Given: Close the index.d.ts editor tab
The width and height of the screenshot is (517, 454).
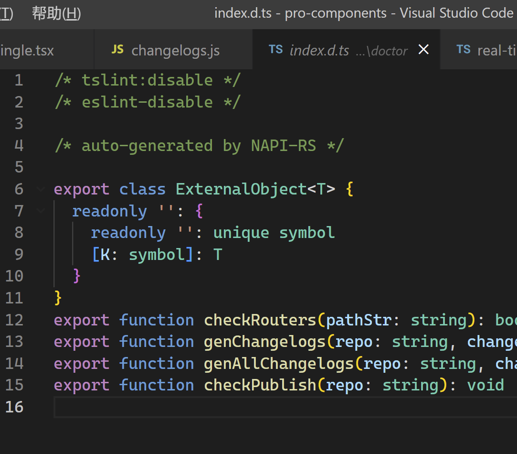Looking at the screenshot, I should click(423, 50).
